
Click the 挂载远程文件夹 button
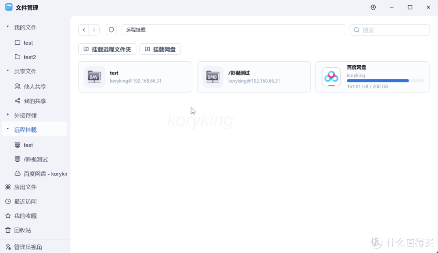point(107,49)
